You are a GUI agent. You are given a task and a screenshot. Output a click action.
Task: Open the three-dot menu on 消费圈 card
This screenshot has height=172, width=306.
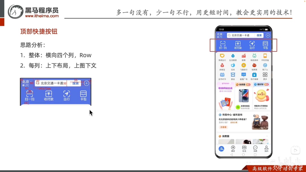[x=267, y=136]
